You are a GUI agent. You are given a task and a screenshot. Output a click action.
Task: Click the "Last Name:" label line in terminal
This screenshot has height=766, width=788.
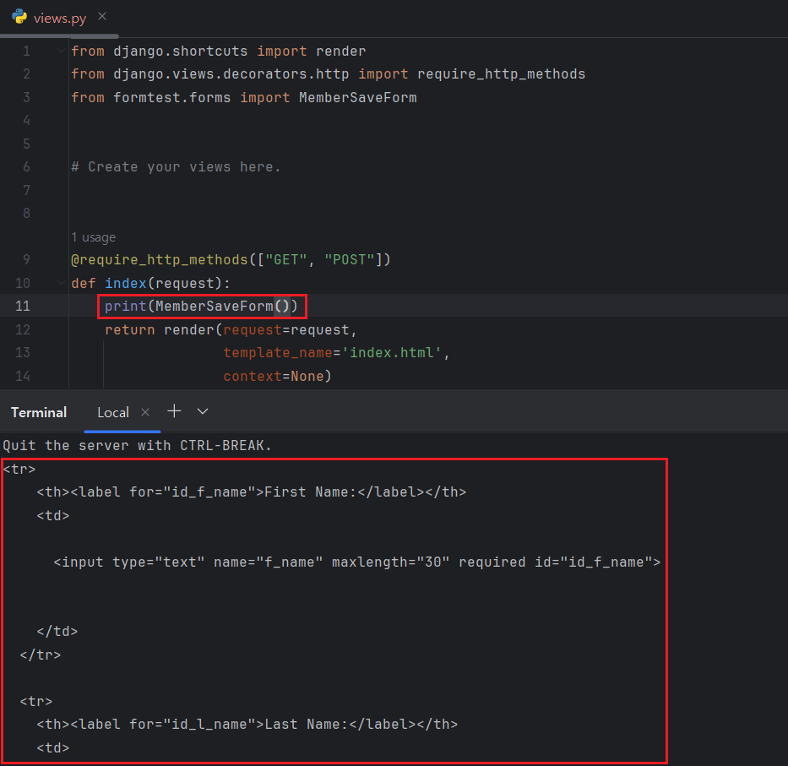pyautogui.click(x=247, y=724)
